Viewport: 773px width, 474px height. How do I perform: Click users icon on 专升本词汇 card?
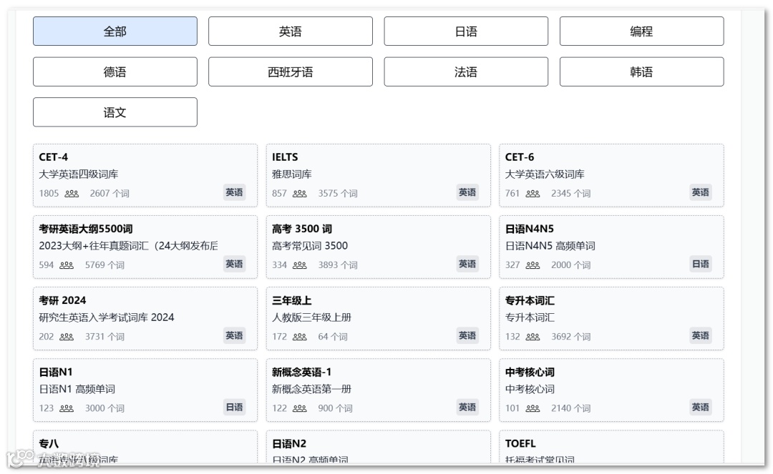533,337
